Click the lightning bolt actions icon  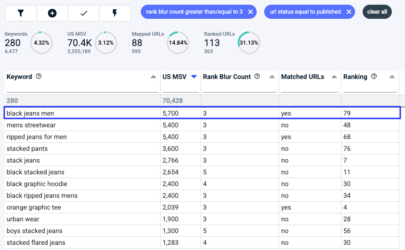115,13
